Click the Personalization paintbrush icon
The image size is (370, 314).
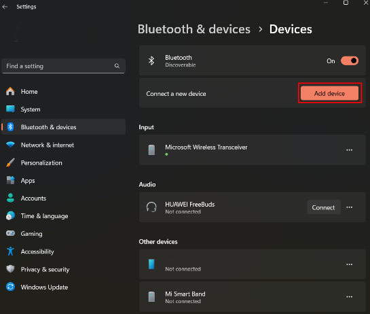click(10, 162)
